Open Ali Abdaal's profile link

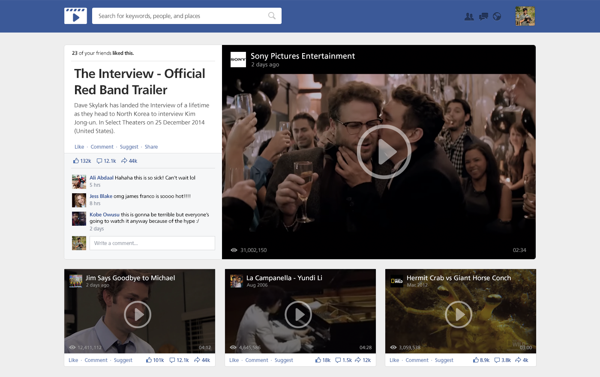[102, 178]
